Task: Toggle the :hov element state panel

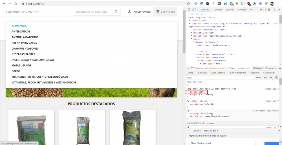Action: tap(258, 78)
